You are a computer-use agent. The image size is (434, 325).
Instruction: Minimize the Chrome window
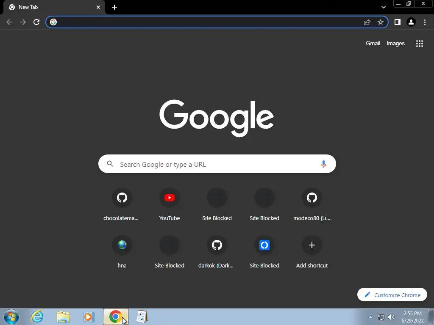click(398, 4)
